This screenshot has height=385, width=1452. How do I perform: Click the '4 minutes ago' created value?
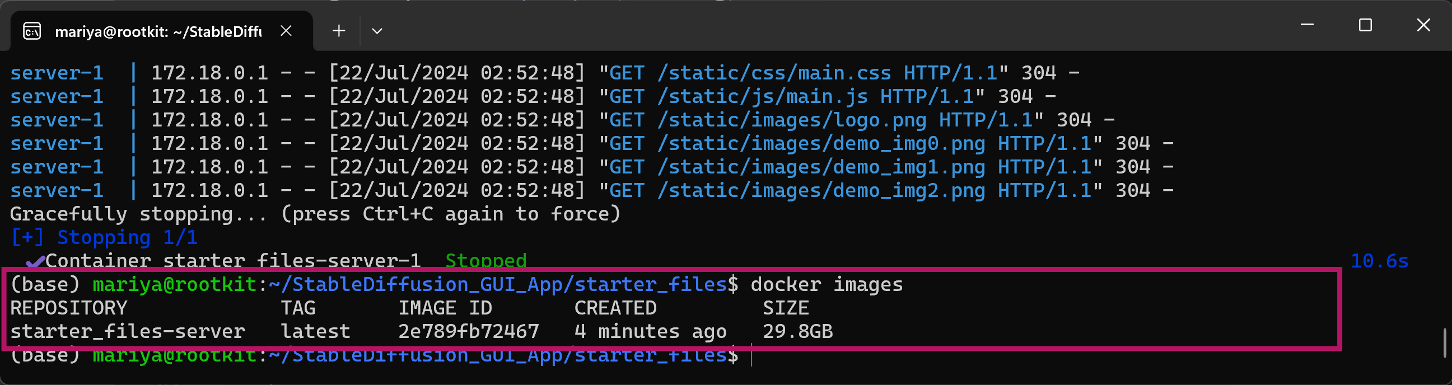[x=651, y=332]
